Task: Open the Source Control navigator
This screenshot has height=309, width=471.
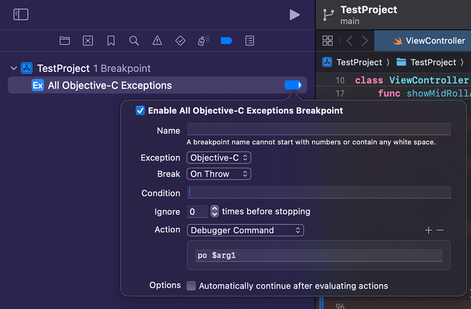Action: click(x=88, y=40)
